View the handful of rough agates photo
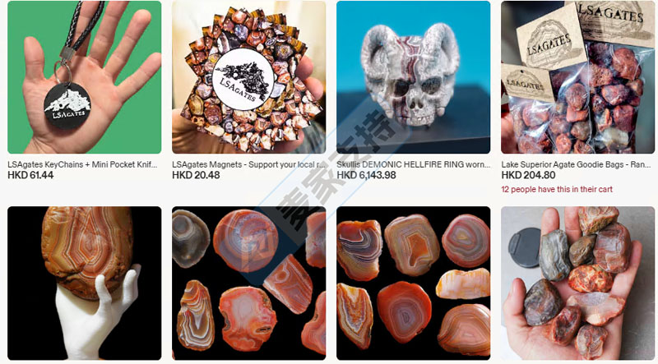This screenshot has width=658, height=364. coord(578,283)
